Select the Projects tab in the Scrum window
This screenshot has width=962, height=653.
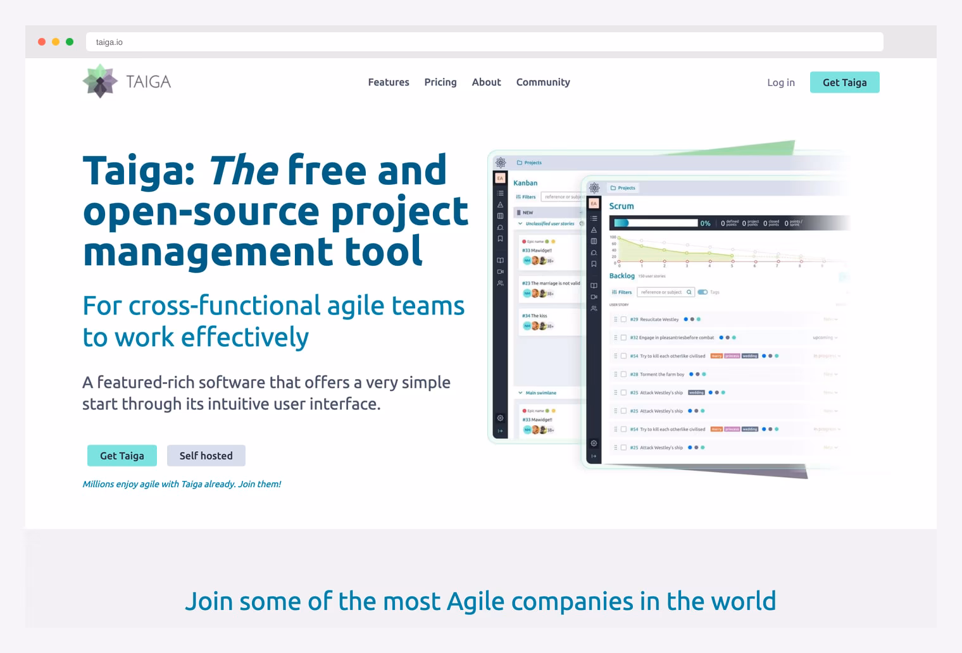click(623, 188)
